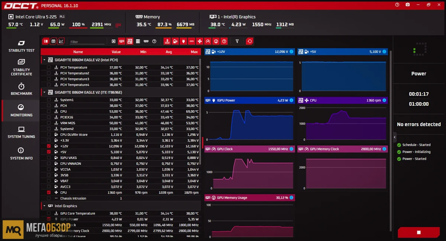Enable the VRM MOS sensor checkbox
Image resolution: width=446 pixels, height=241 pixels.
pyautogui.click(x=49, y=123)
